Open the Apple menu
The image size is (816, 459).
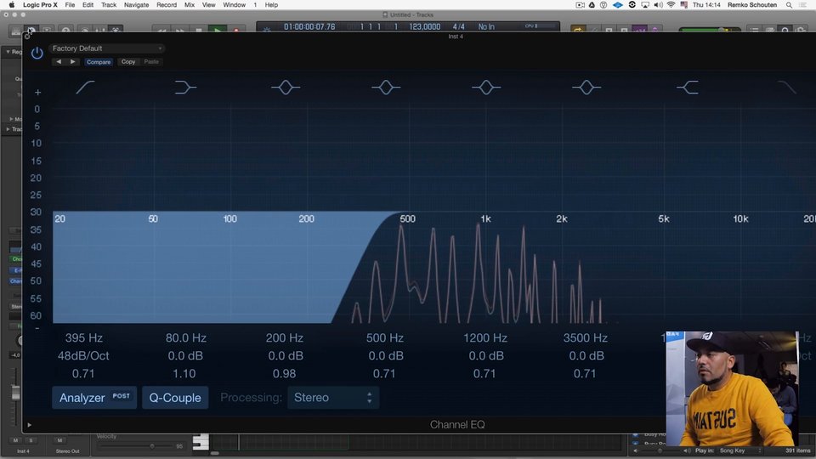click(x=12, y=5)
